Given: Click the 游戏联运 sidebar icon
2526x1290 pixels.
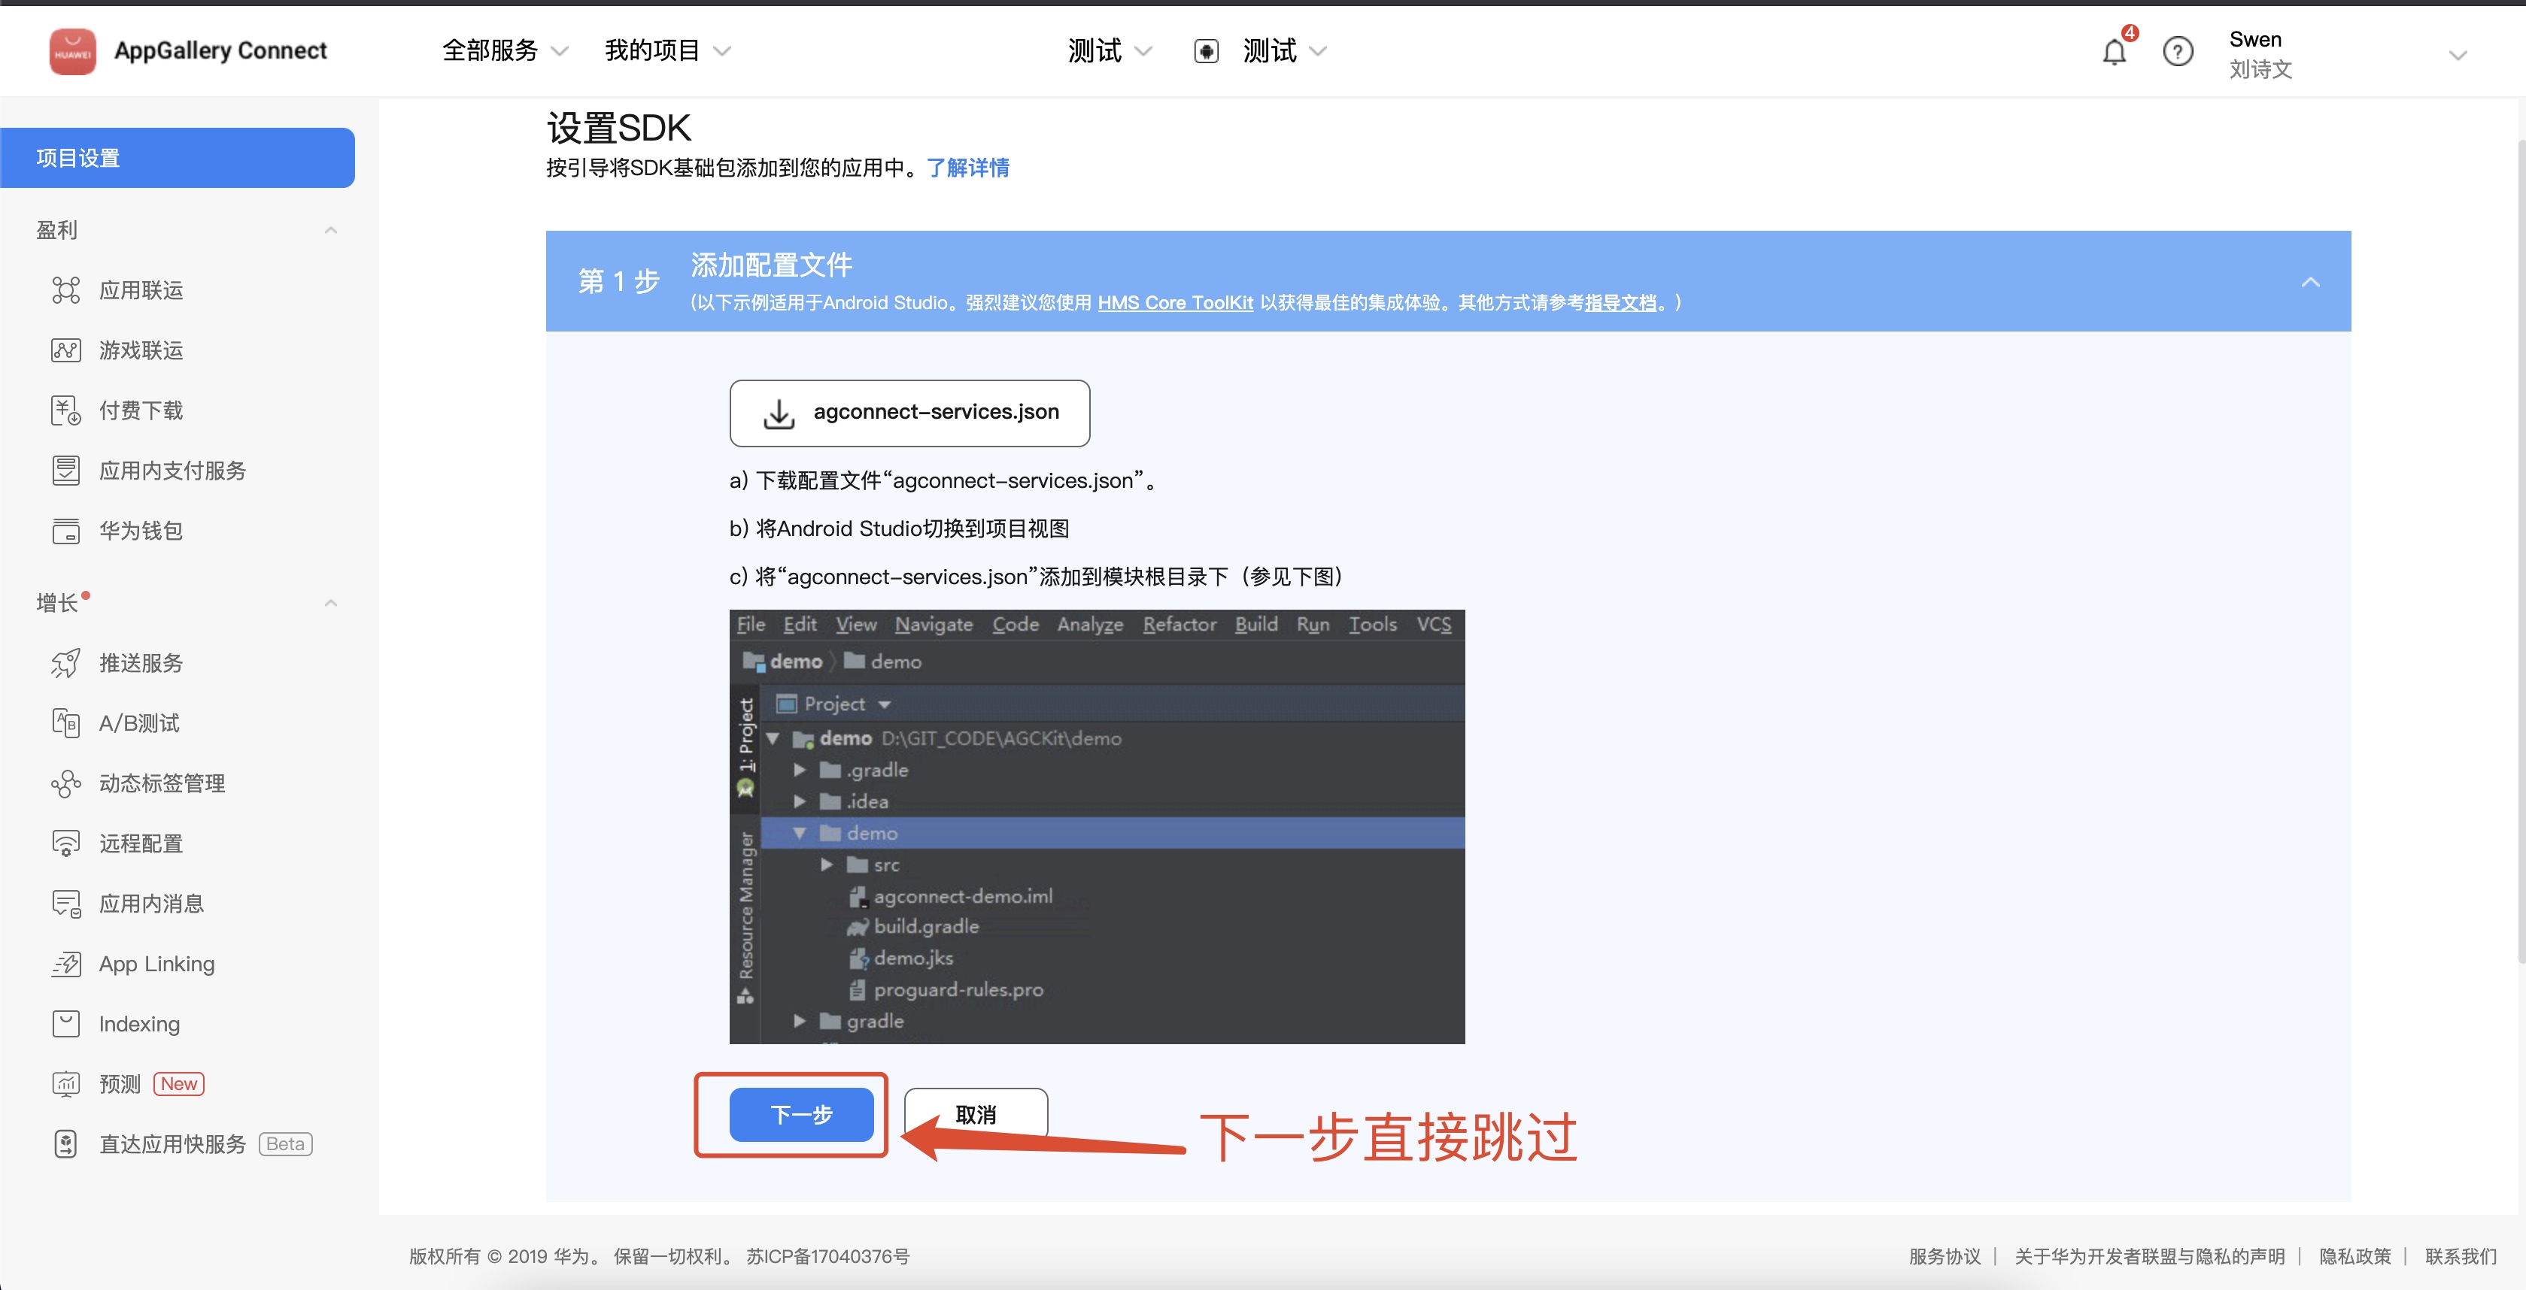Looking at the screenshot, I should (x=65, y=350).
